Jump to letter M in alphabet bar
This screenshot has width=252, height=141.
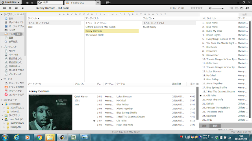click(x=112, y=14)
